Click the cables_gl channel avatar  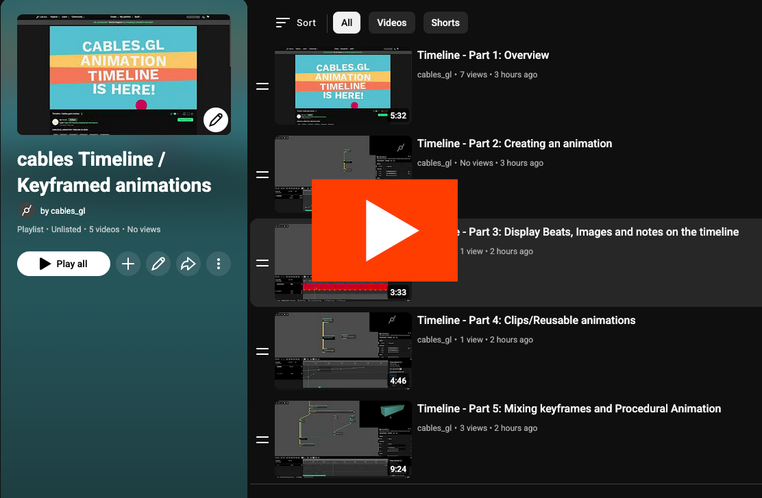coord(26,210)
